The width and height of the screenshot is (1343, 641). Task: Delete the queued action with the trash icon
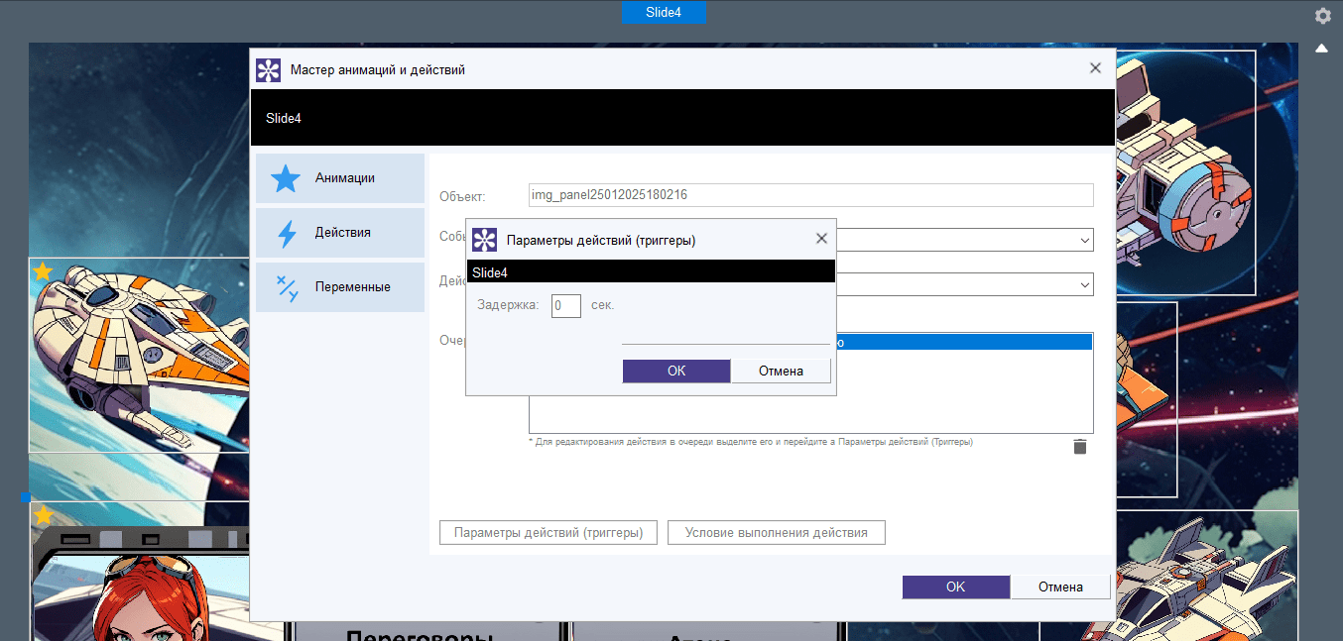click(1080, 447)
